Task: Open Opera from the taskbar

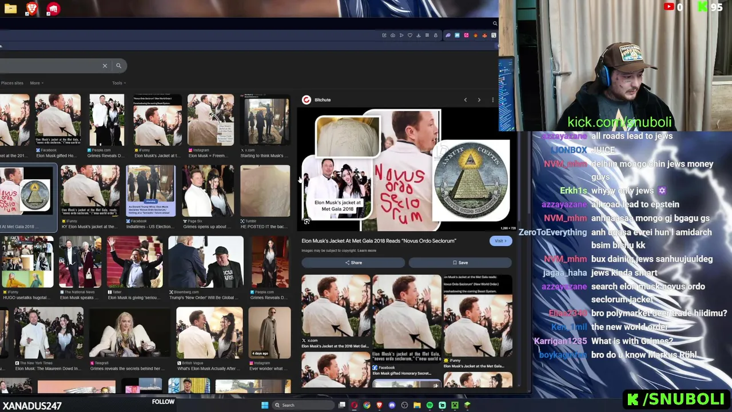Action: pyautogui.click(x=355, y=406)
